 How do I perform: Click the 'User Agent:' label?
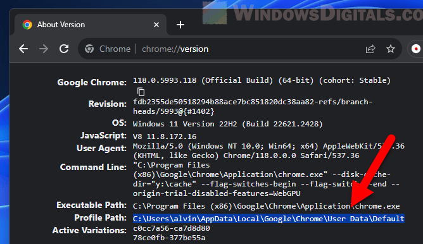[x=101, y=148]
